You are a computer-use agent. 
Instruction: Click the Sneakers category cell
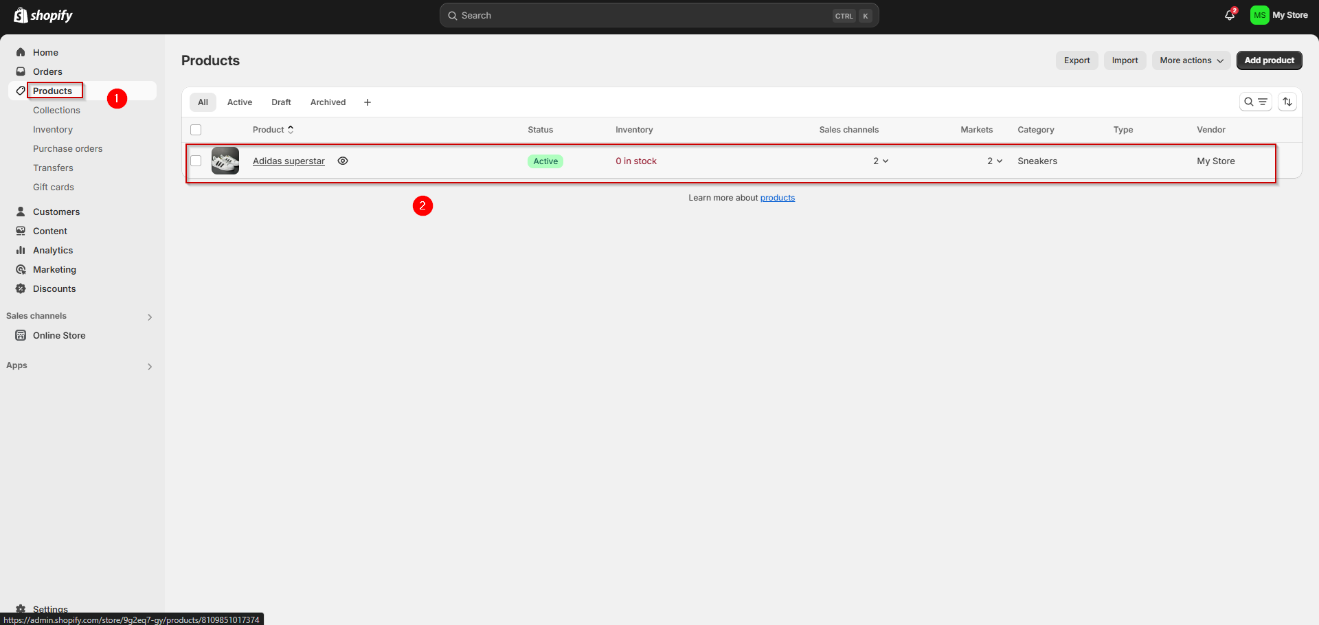[1037, 161]
